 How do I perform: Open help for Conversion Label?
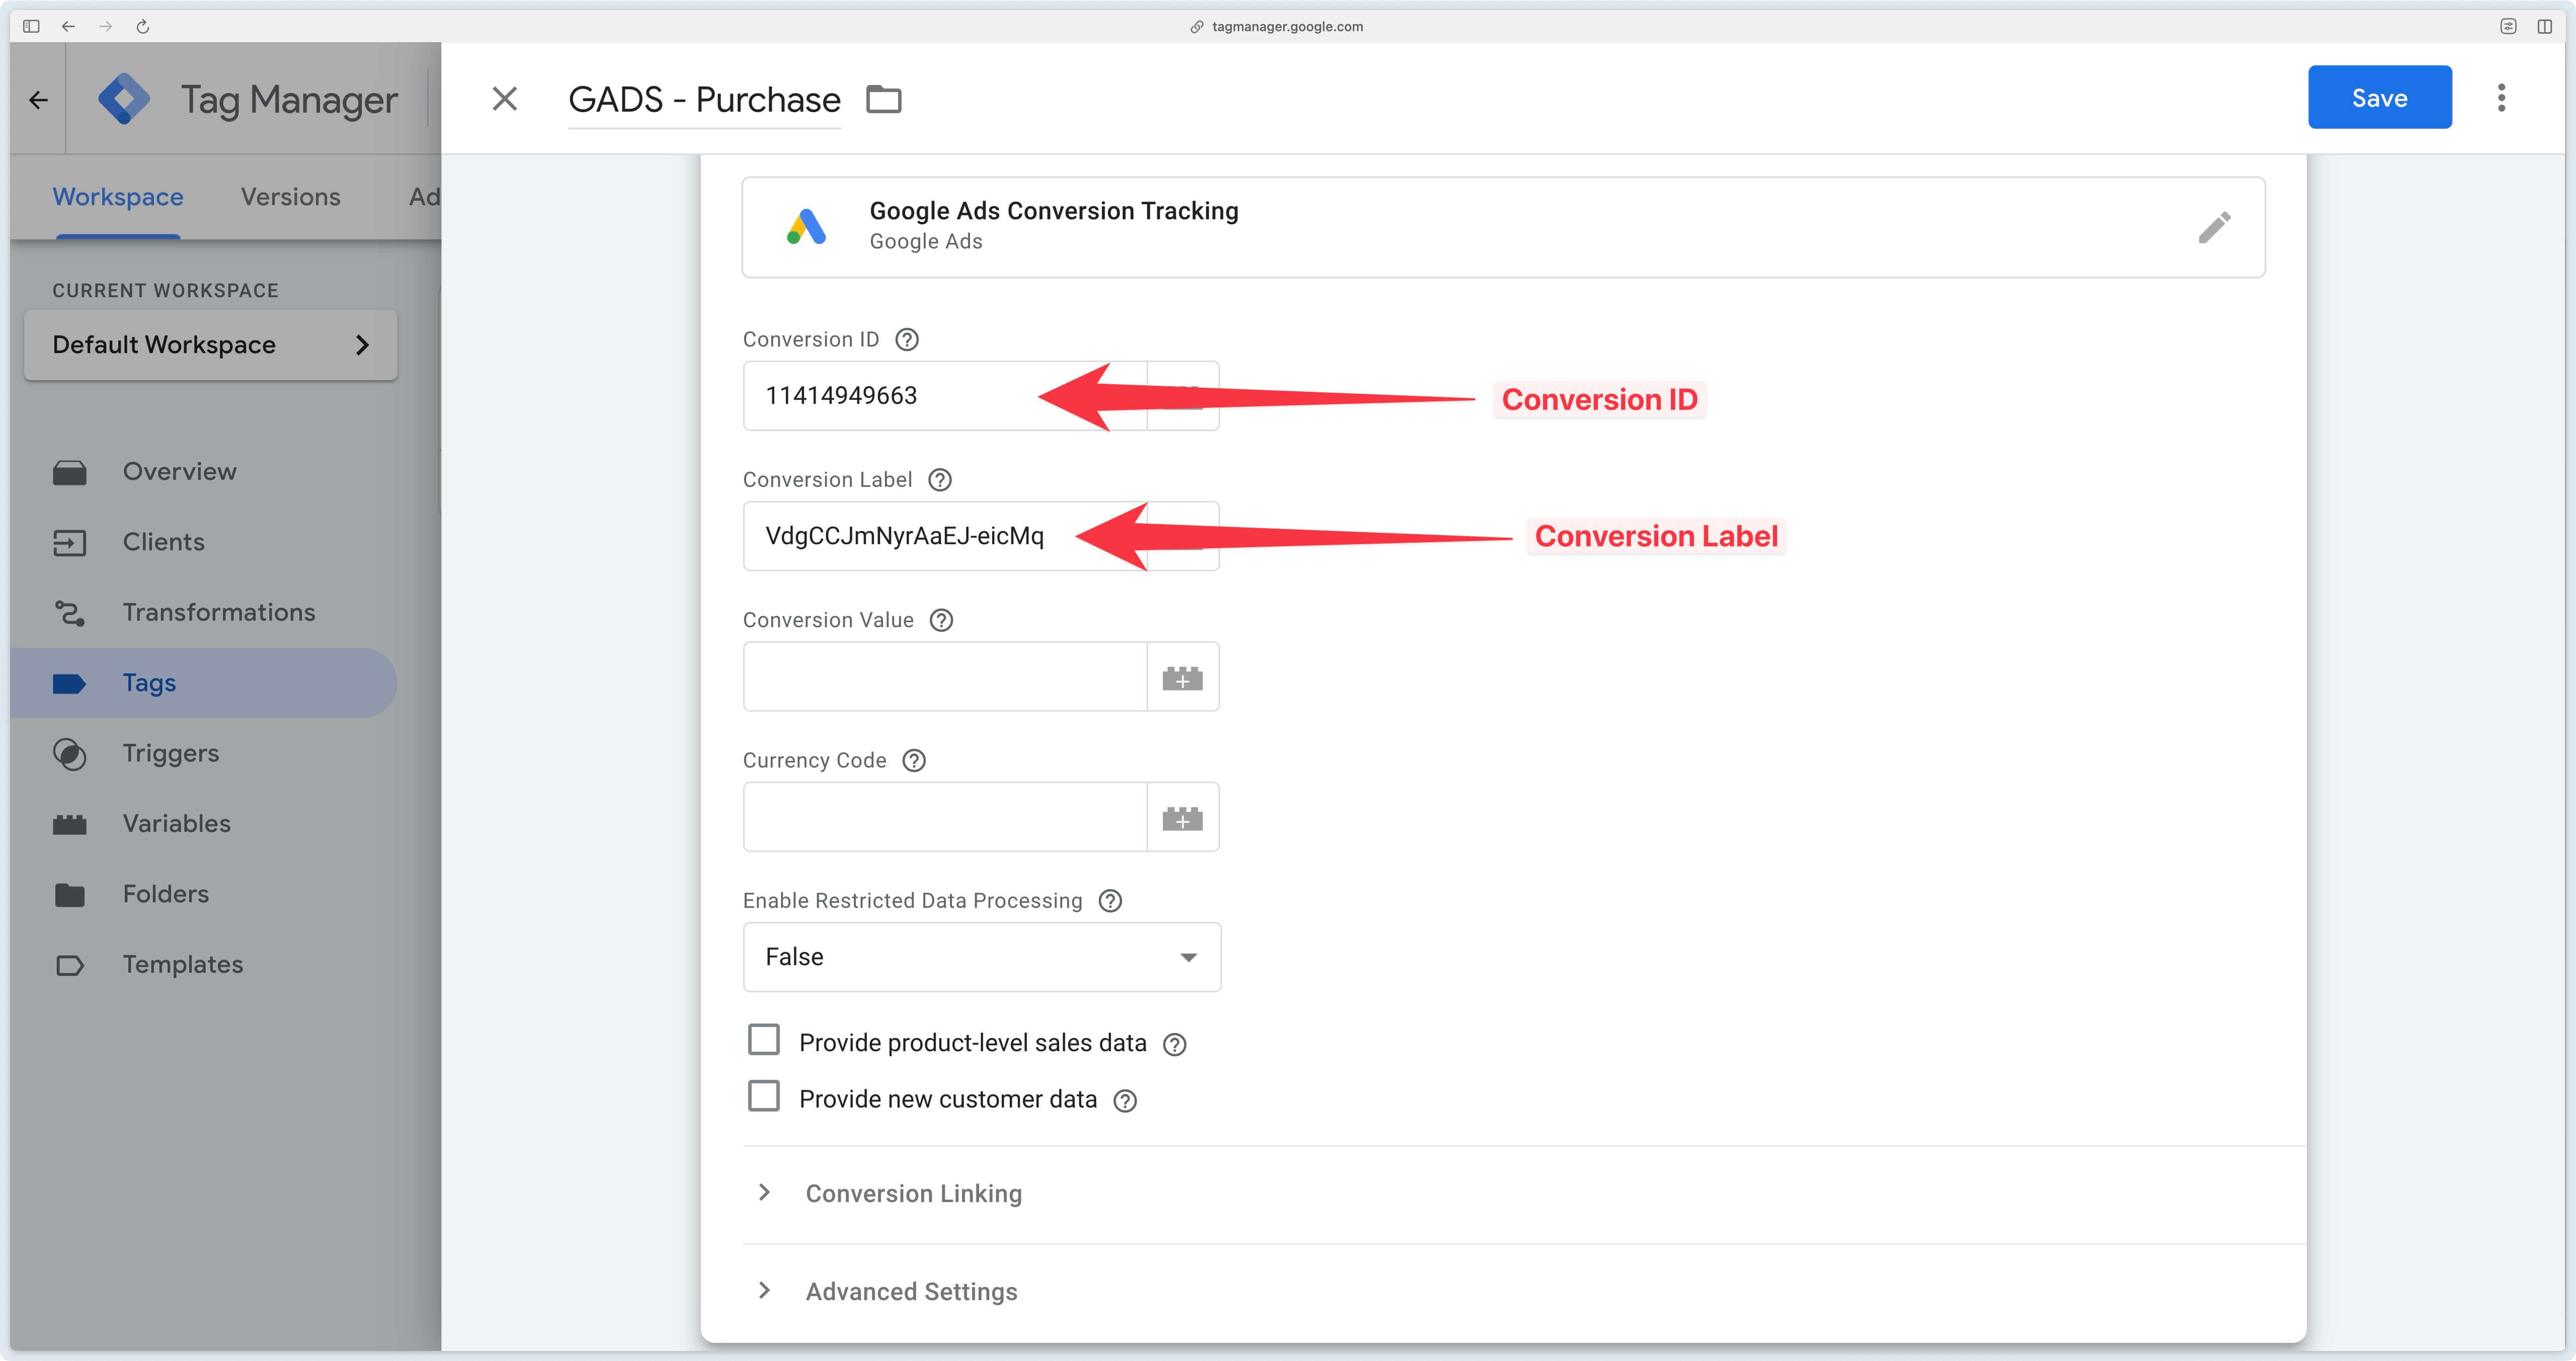(939, 480)
